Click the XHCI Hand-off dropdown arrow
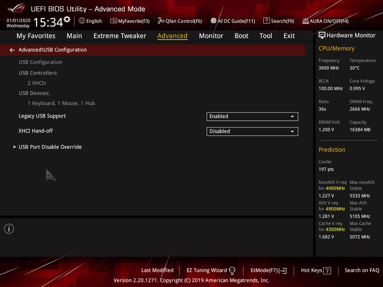Screen dimensions: 383x287 click(x=292, y=132)
